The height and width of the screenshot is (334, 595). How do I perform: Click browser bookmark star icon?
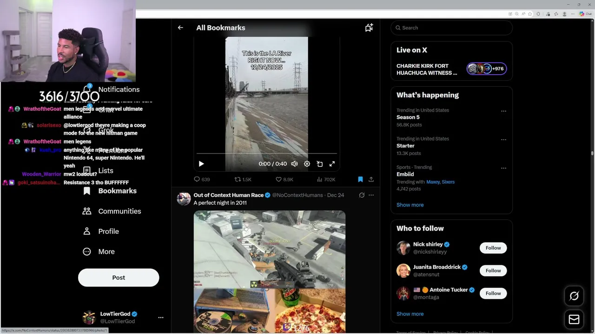point(530,14)
